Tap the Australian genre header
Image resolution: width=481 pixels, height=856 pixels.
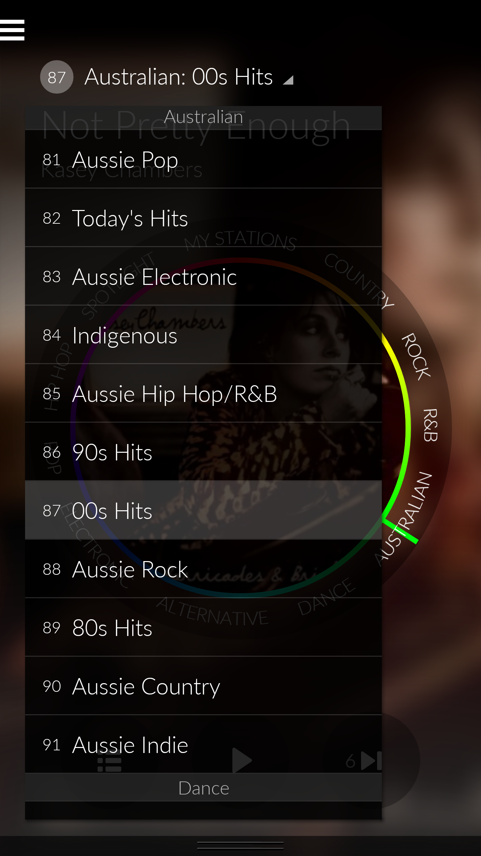click(x=203, y=117)
